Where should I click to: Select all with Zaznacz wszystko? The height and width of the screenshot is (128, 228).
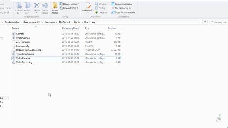click(122, 4)
